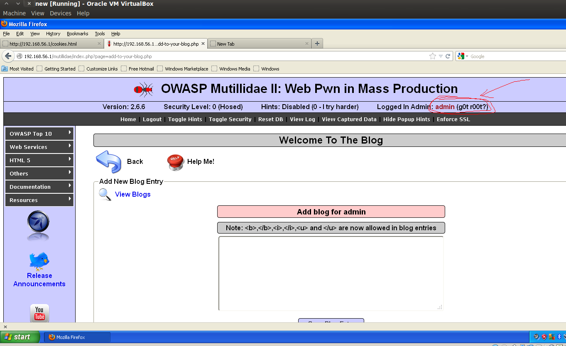Expand the Web Services menu

[39, 147]
